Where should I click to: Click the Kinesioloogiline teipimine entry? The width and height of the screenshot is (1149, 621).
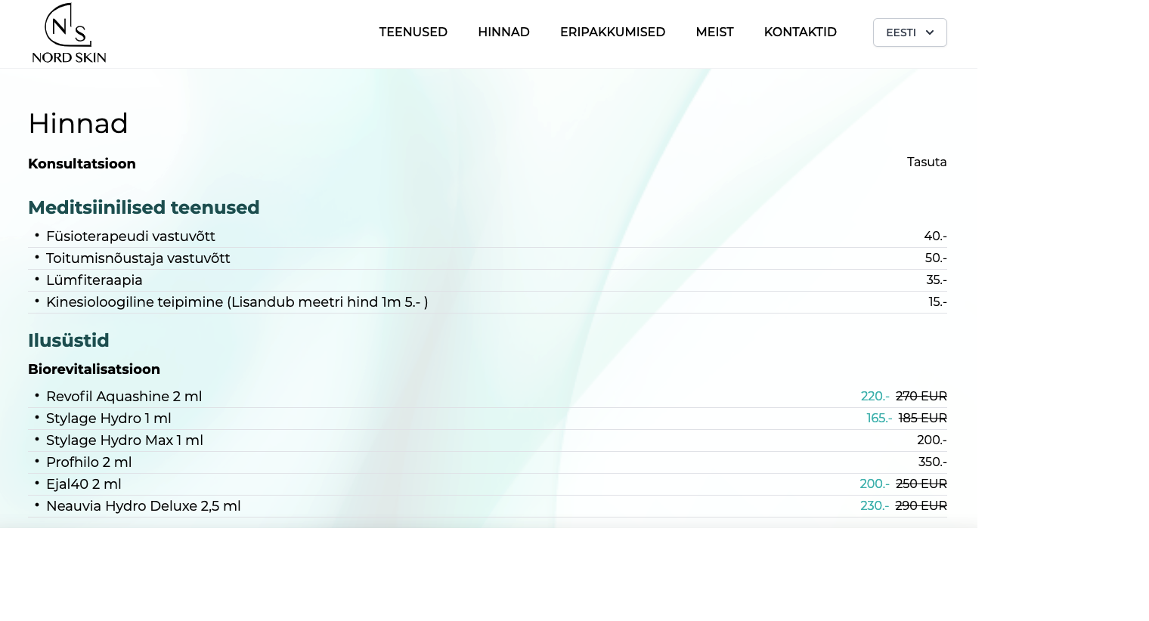(x=237, y=302)
